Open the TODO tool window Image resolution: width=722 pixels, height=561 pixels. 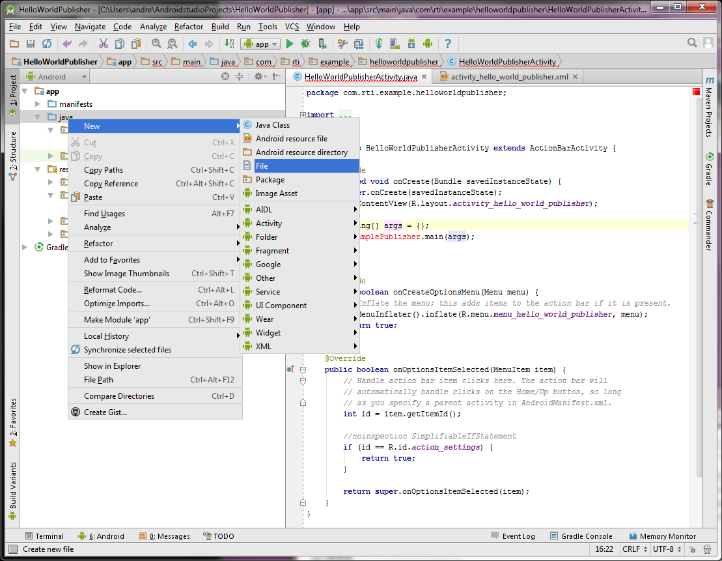coord(219,536)
